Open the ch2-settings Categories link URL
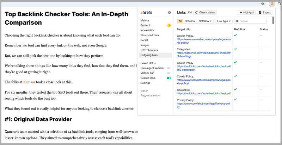The height and width of the screenshot is (145, 282). (x=204, y=55)
